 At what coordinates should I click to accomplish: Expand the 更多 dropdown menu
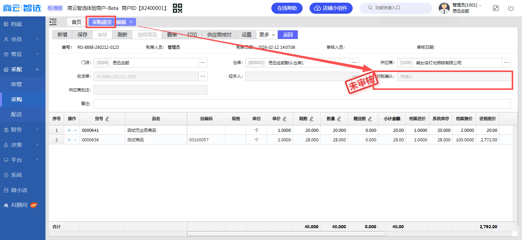pyautogui.click(x=267, y=35)
